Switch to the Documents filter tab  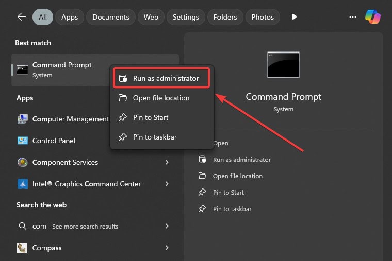(111, 17)
